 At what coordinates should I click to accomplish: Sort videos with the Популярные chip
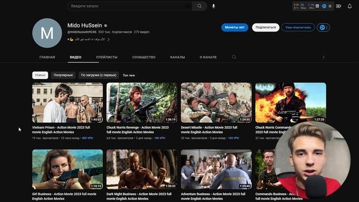click(63, 75)
